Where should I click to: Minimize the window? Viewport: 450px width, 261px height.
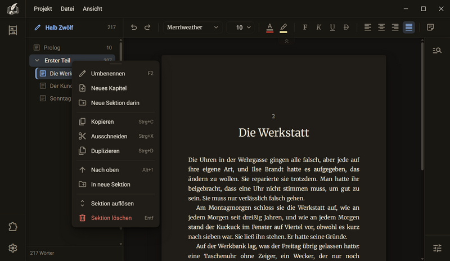coord(406,8)
